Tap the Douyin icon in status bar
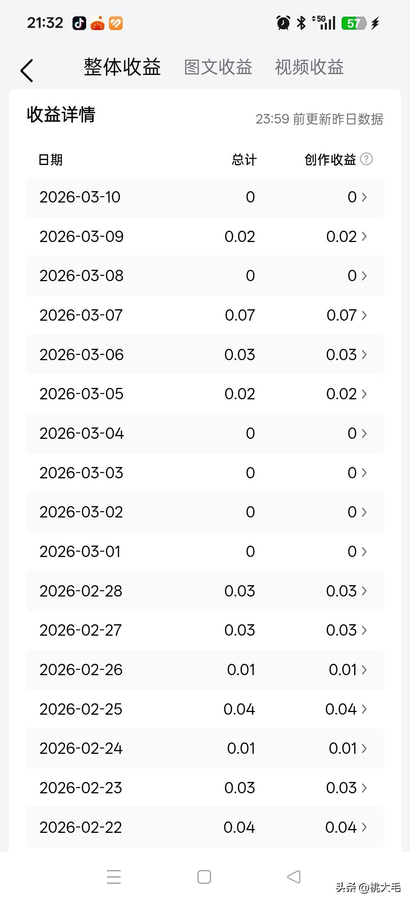 (x=79, y=23)
